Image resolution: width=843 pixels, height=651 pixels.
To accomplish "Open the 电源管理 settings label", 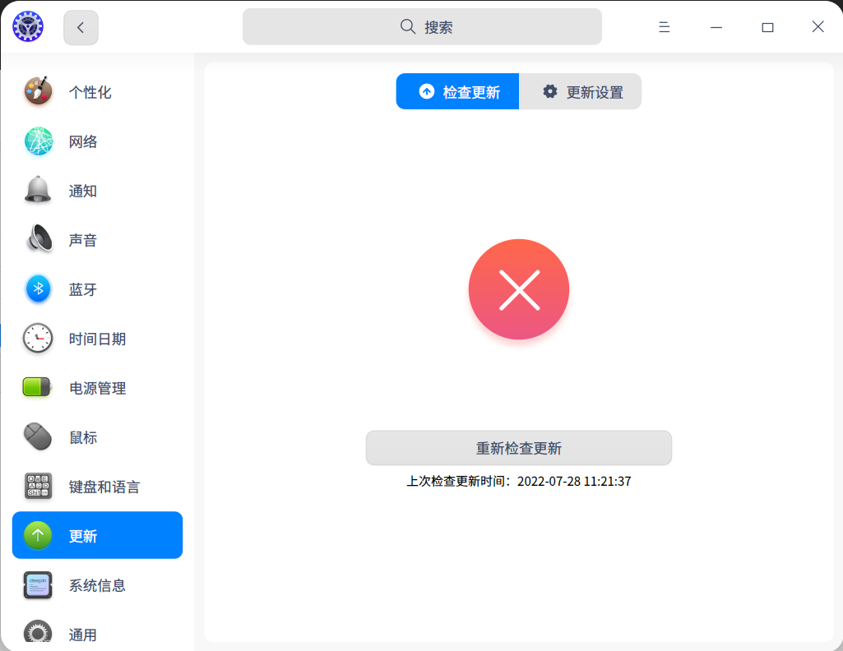I will 97,388.
